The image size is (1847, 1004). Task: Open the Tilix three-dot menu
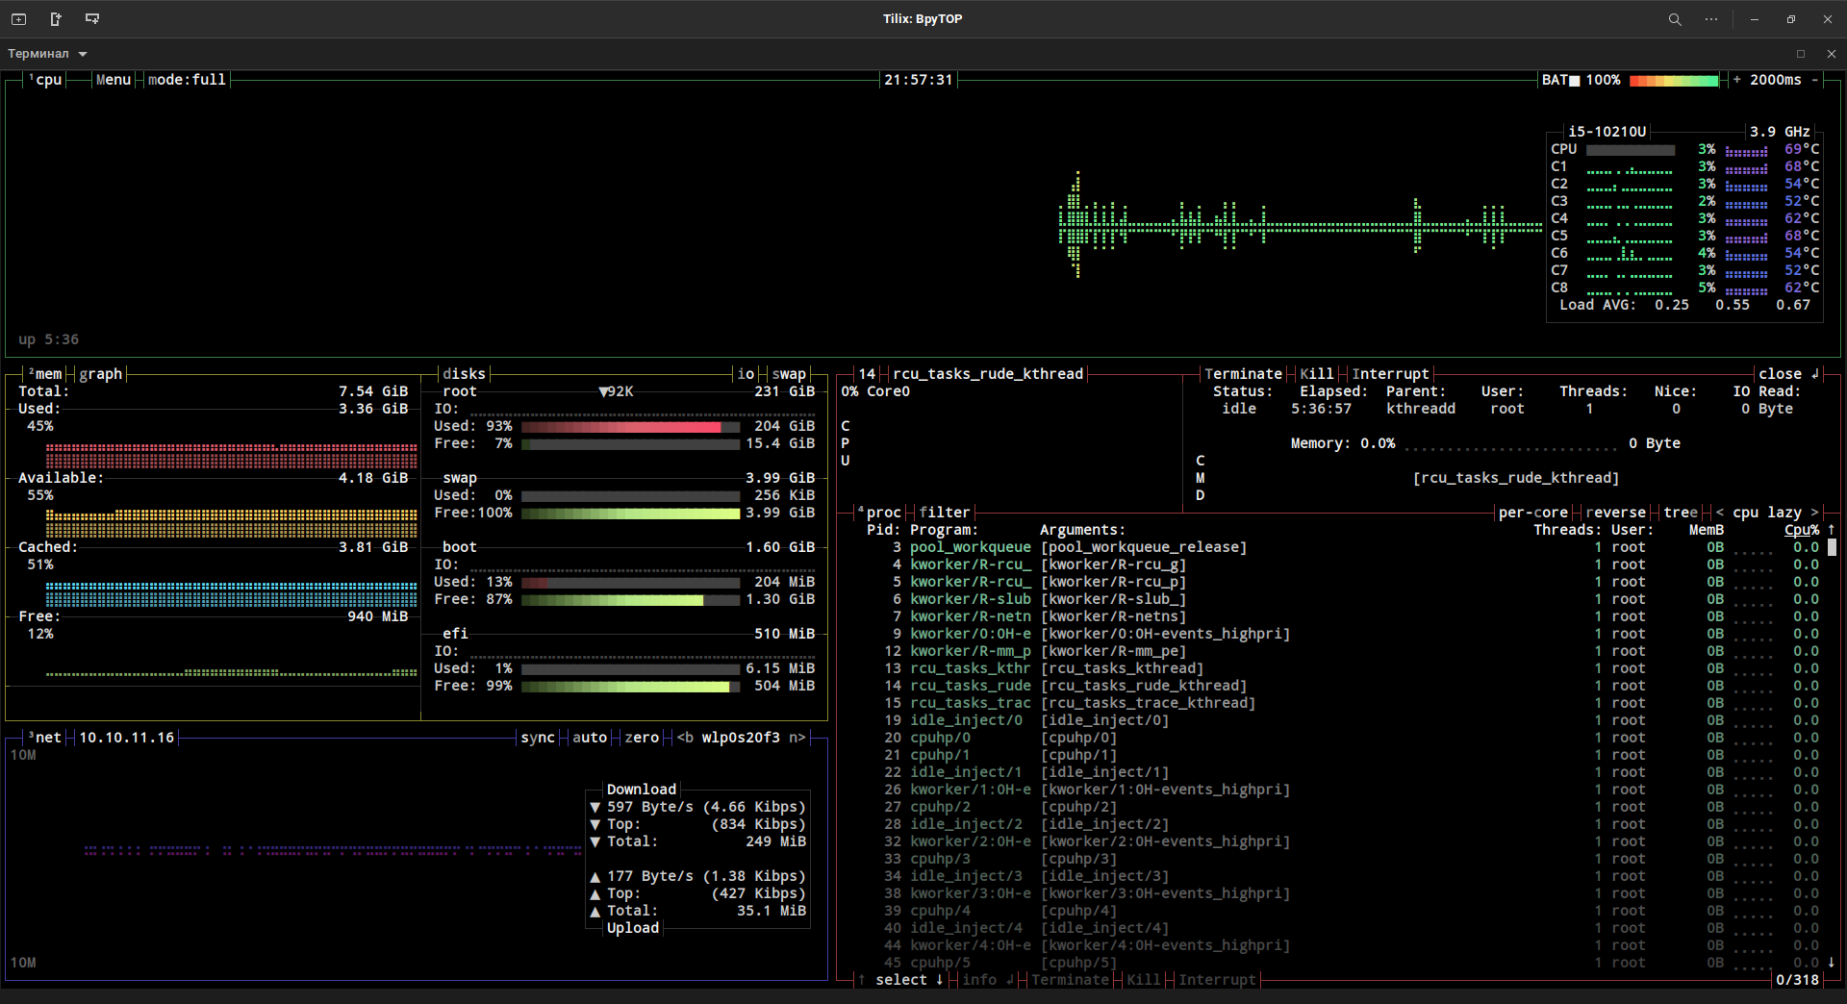[x=1711, y=19]
